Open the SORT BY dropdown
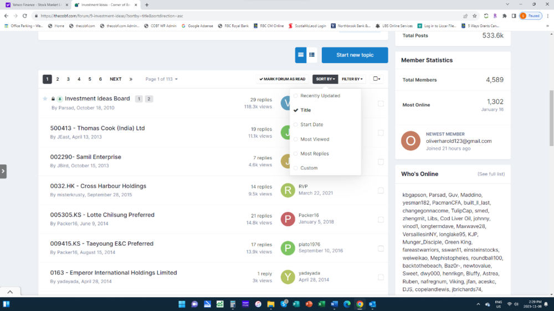 point(325,79)
